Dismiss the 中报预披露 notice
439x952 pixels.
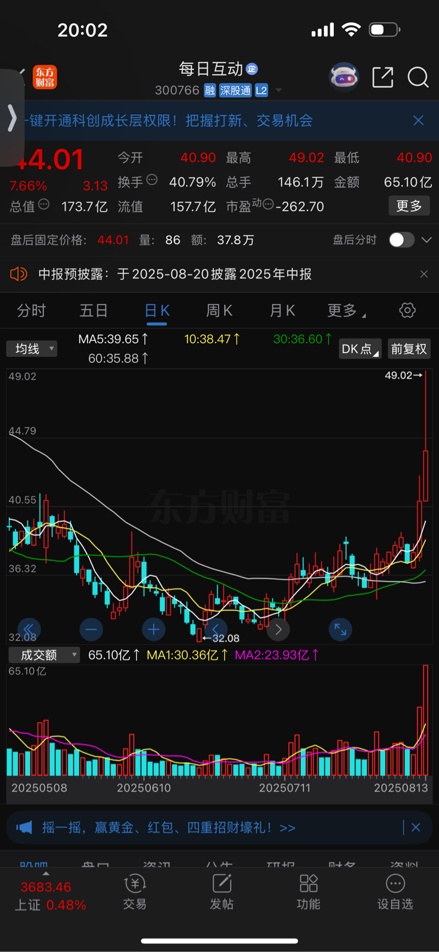click(424, 274)
